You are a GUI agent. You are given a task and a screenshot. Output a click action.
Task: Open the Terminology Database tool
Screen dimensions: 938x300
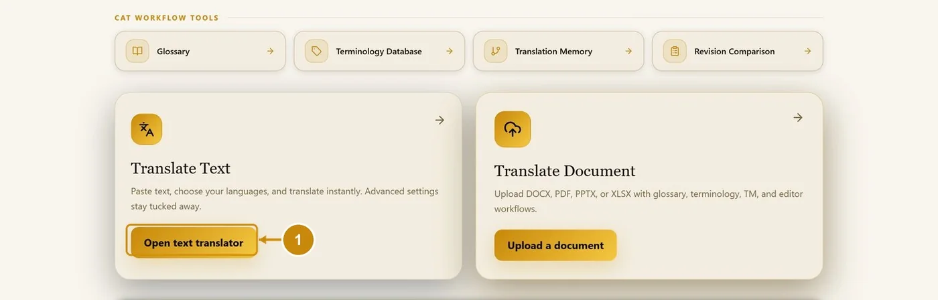379,51
